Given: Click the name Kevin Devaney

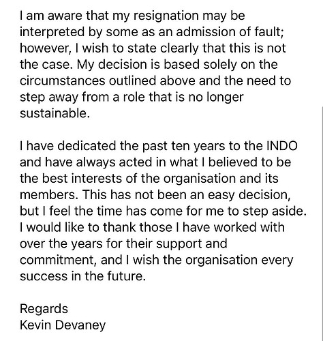Looking at the screenshot, I should (x=63, y=325).
